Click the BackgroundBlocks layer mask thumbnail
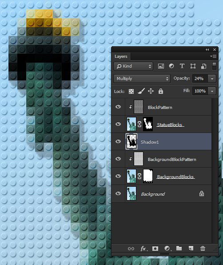This screenshot has width=223, height=265. (148, 176)
